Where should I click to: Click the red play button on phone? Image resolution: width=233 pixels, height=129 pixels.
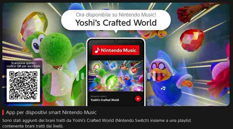138,98
